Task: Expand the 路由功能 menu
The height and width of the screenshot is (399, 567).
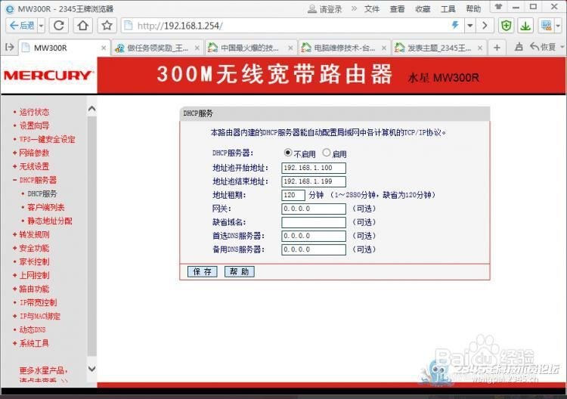Action: pos(34,289)
